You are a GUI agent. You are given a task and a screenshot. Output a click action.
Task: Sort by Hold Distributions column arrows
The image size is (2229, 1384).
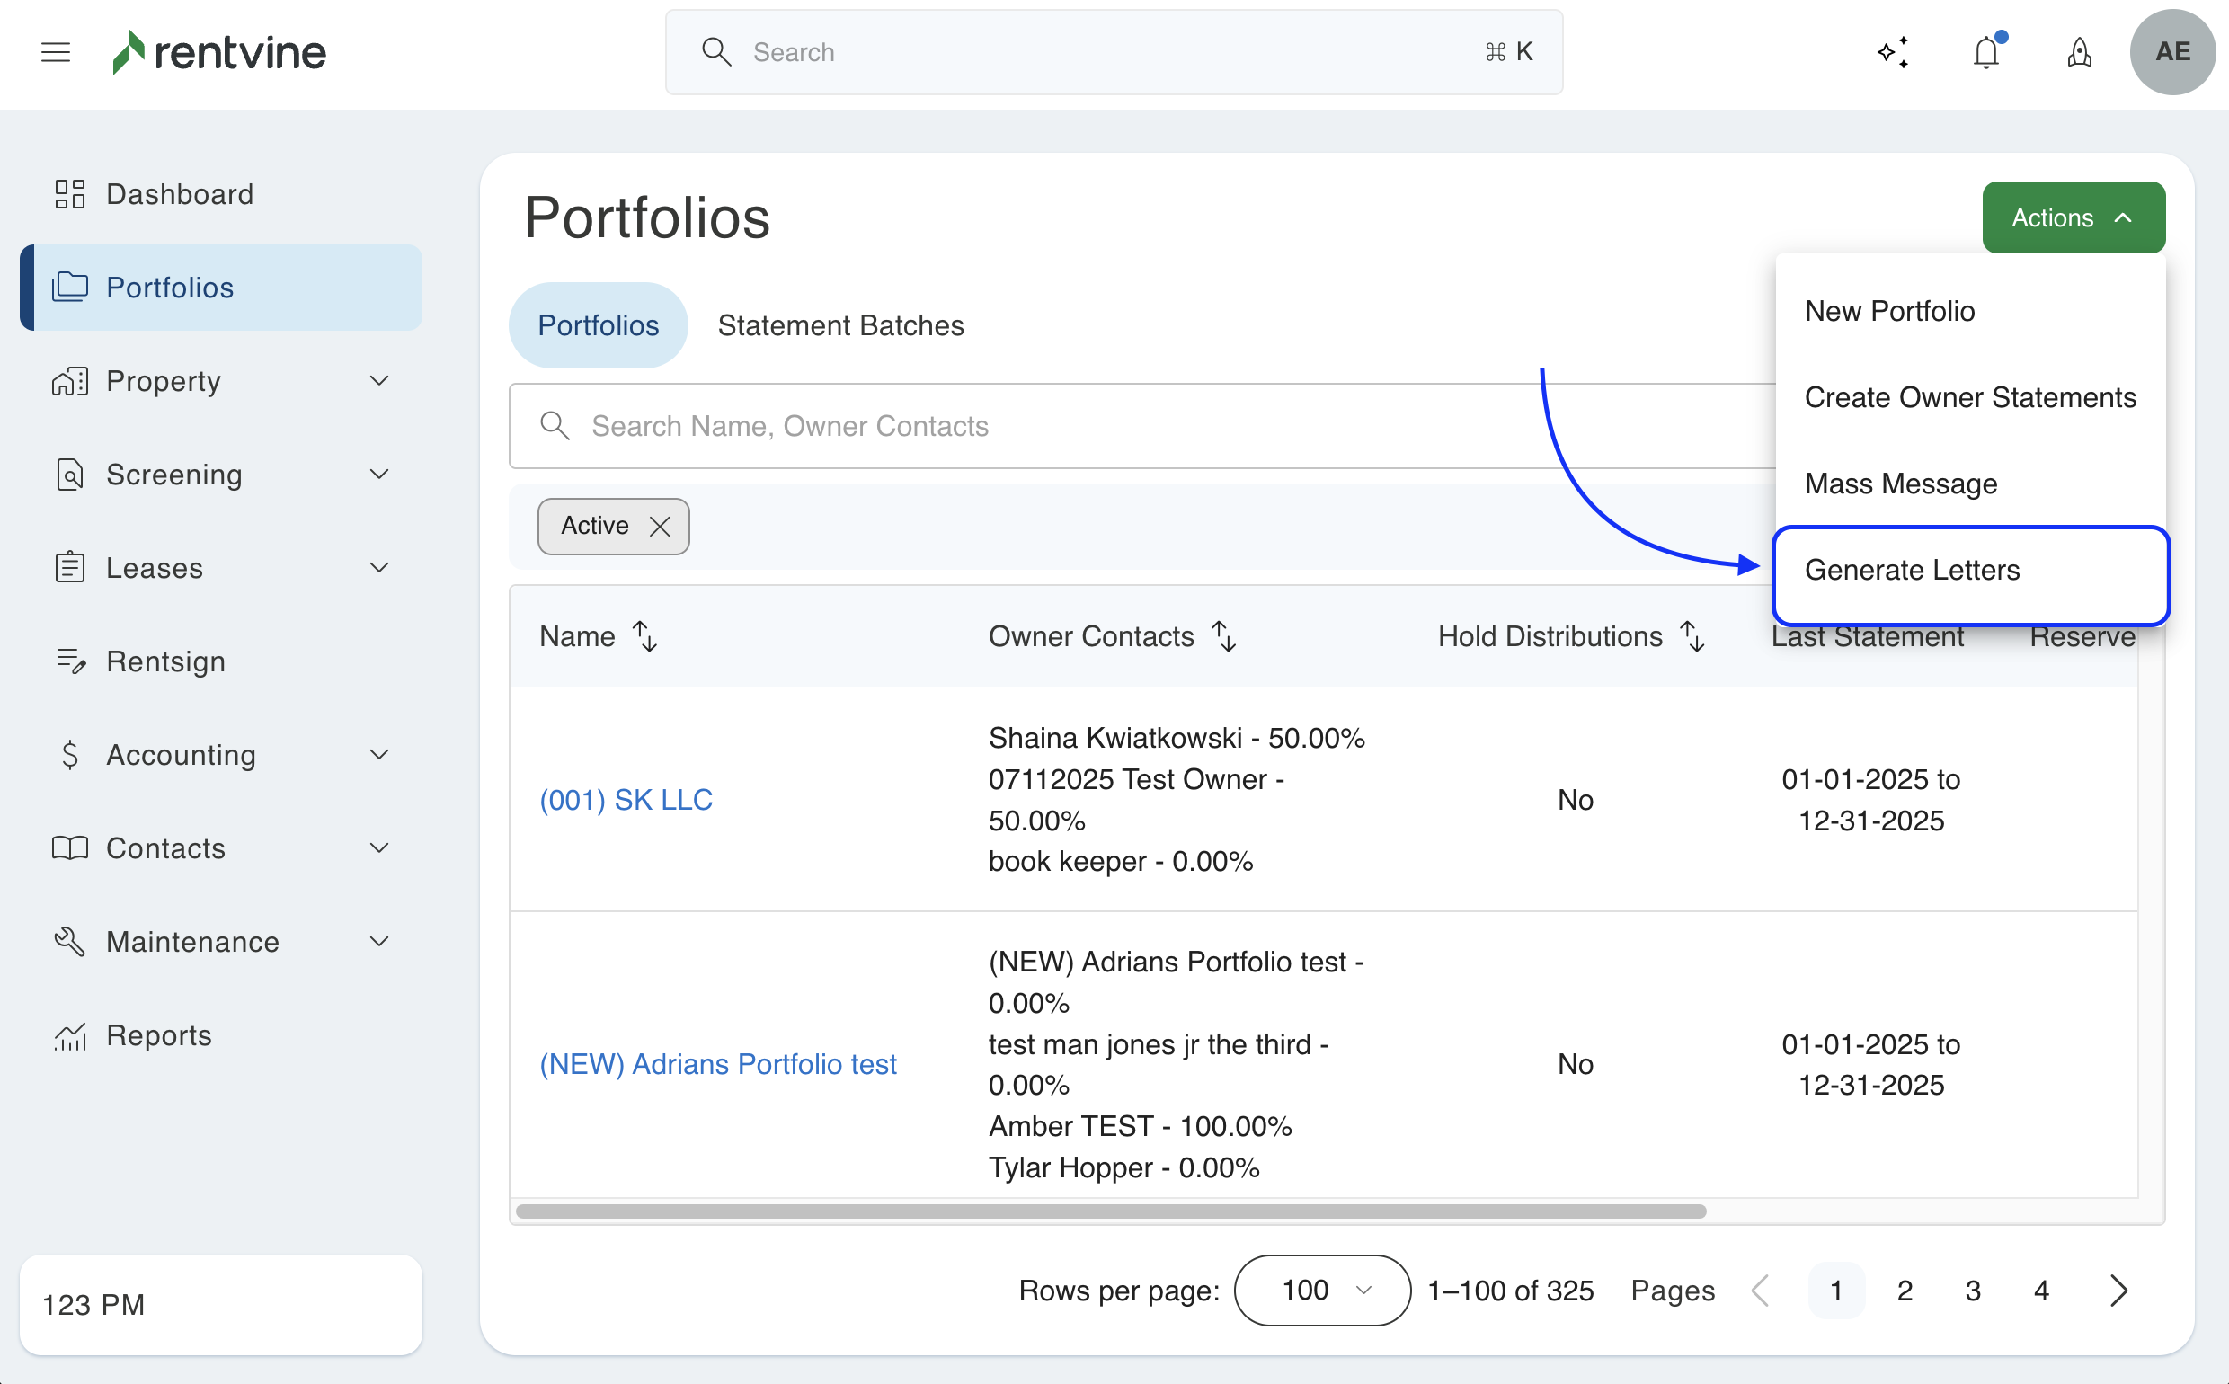[1692, 636]
